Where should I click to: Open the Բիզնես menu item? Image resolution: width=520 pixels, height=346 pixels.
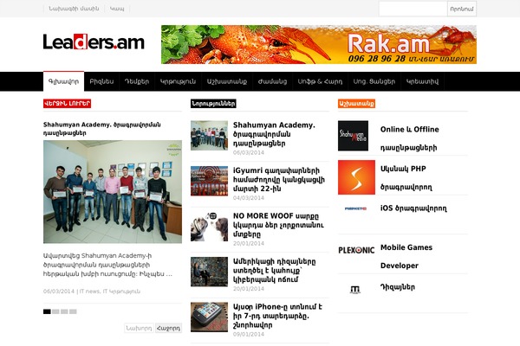click(x=101, y=81)
